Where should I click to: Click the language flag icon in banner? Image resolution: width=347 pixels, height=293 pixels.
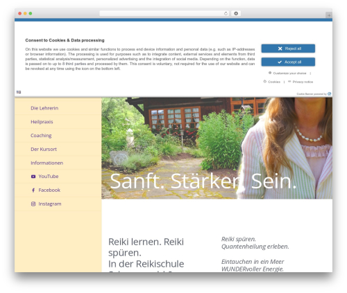(19, 92)
